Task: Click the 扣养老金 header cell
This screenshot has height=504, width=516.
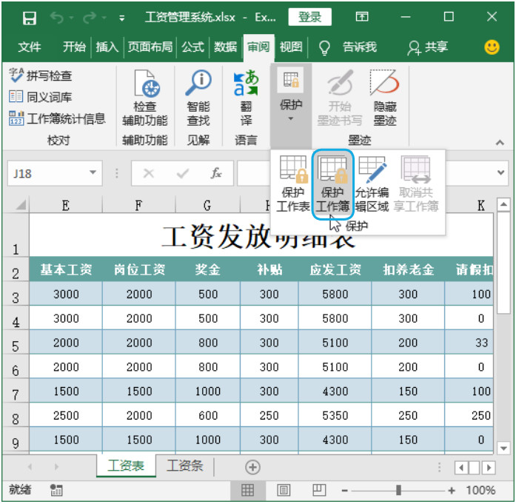Action: 408,269
